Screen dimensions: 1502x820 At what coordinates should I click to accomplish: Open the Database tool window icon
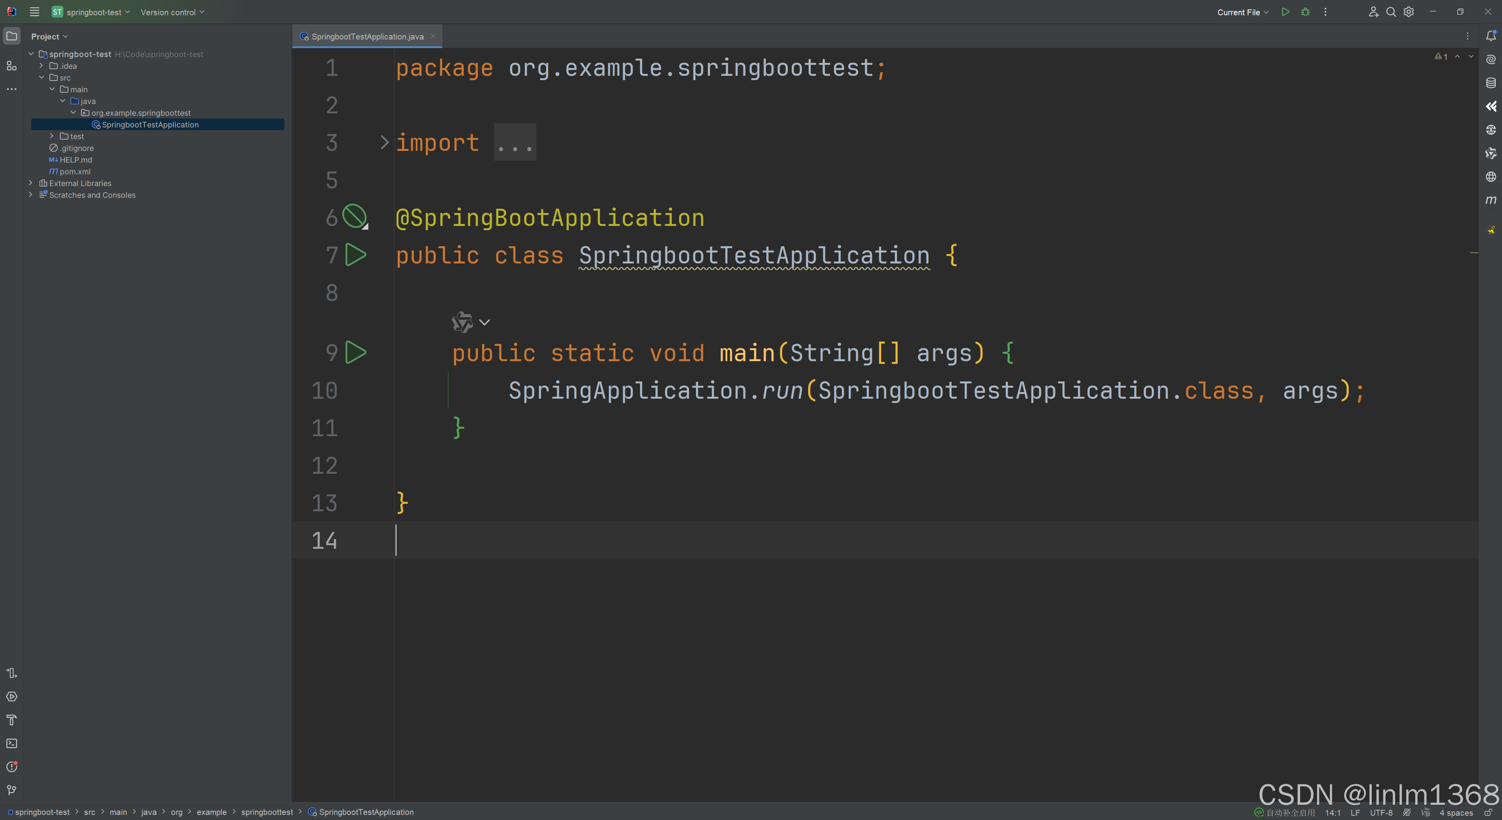coord(1490,83)
